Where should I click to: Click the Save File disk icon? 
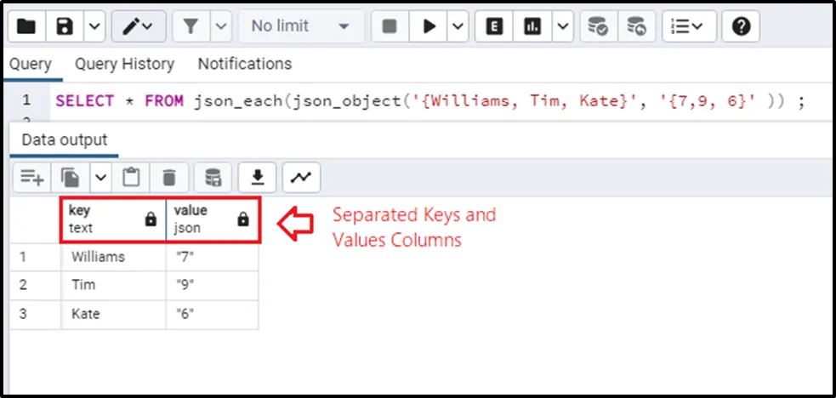(x=65, y=26)
